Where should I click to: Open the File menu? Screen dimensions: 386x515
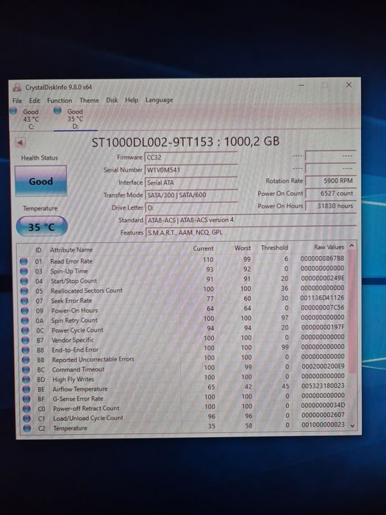[x=17, y=101]
